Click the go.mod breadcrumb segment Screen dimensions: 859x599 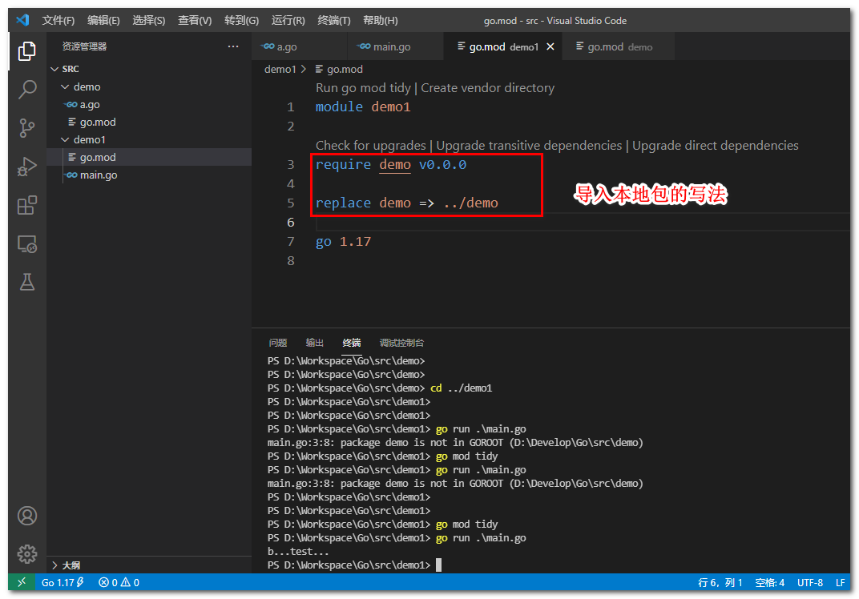click(x=339, y=70)
